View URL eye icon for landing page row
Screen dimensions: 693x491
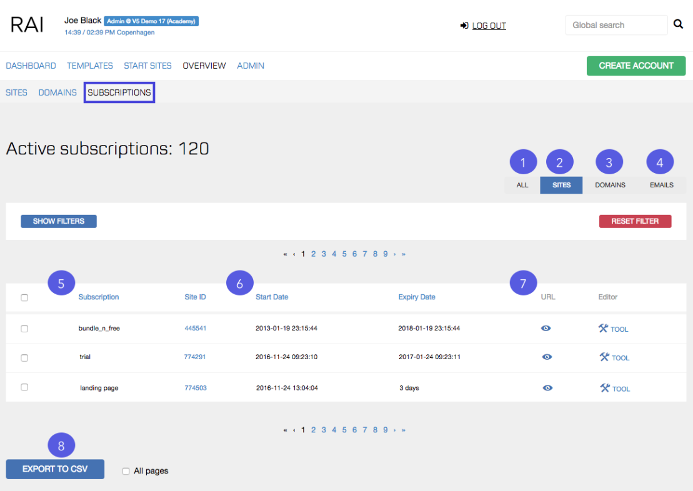click(x=547, y=388)
